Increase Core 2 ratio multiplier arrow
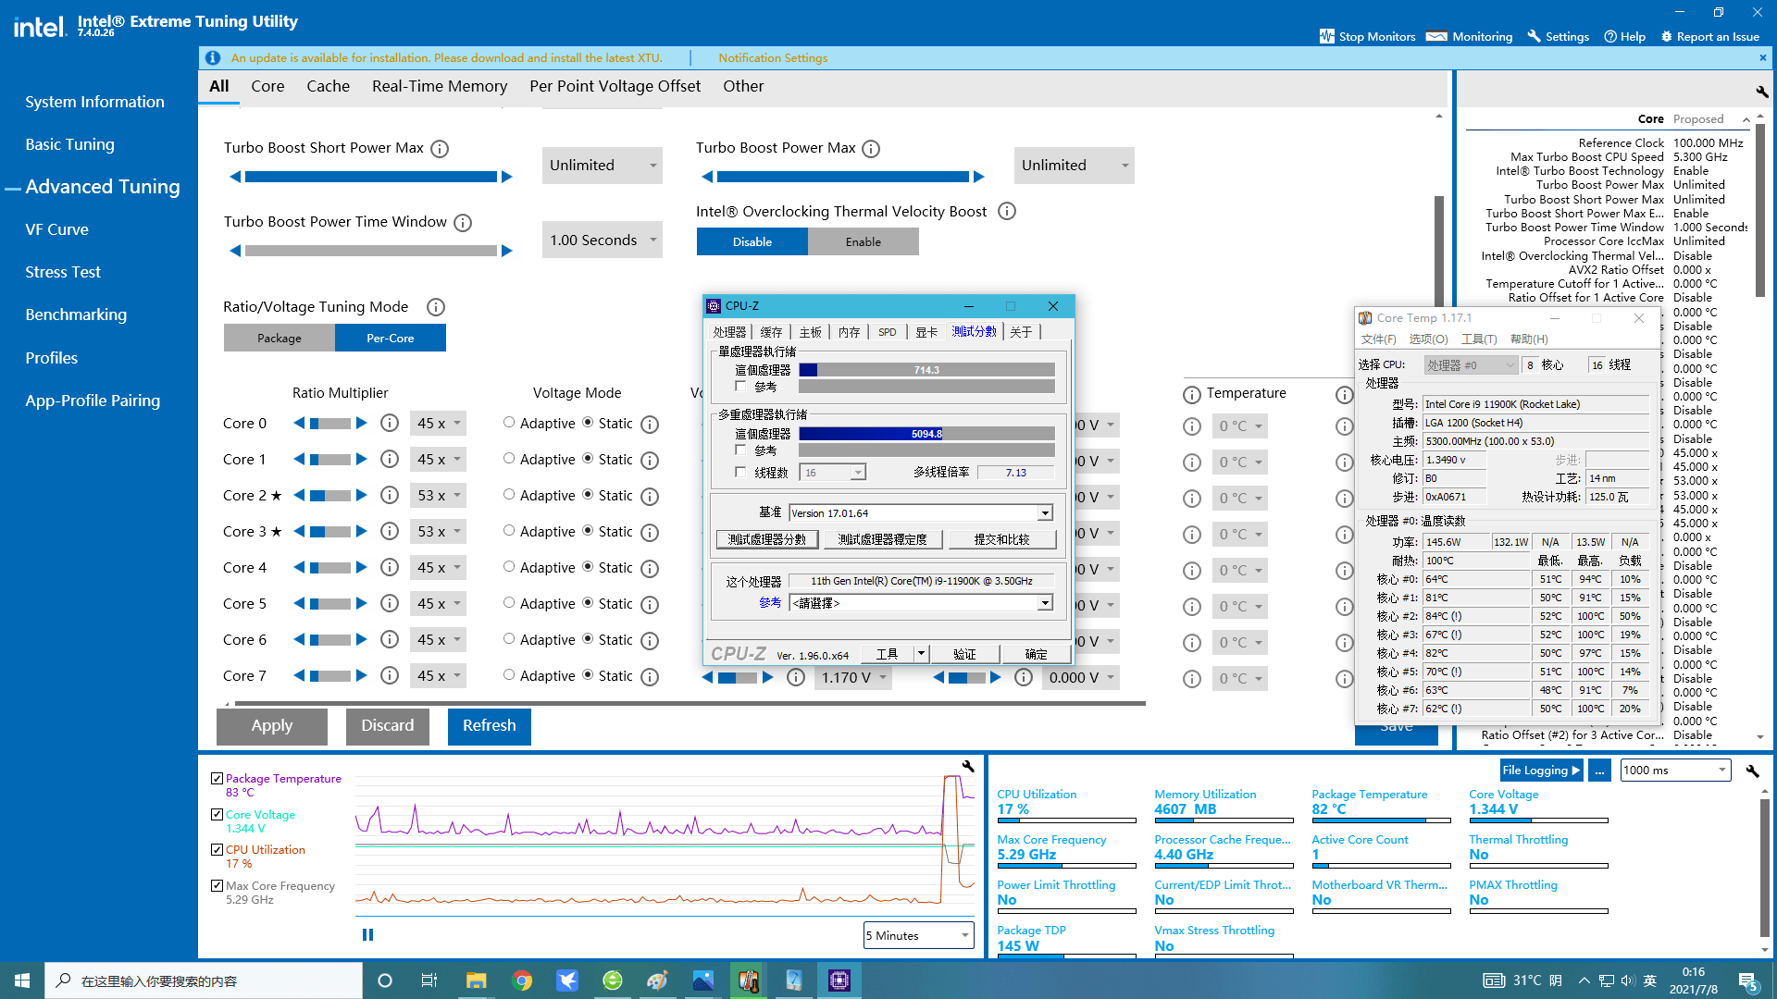1777x999 pixels. (x=362, y=495)
